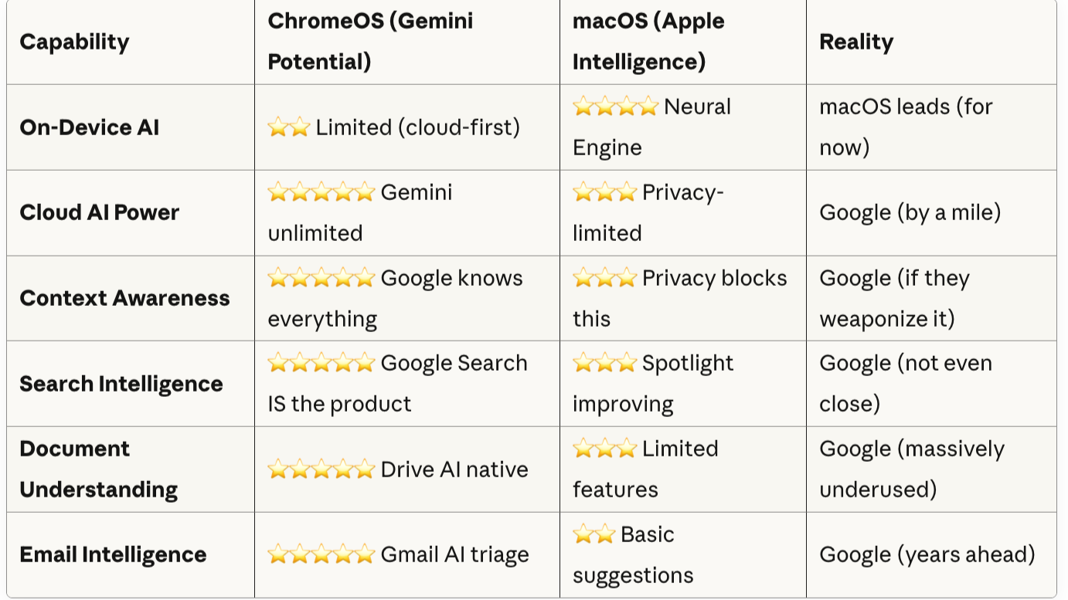Click the five-star rating beside Gemini unlimited
This screenshot has height=600, width=1068.
coord(321,192)
